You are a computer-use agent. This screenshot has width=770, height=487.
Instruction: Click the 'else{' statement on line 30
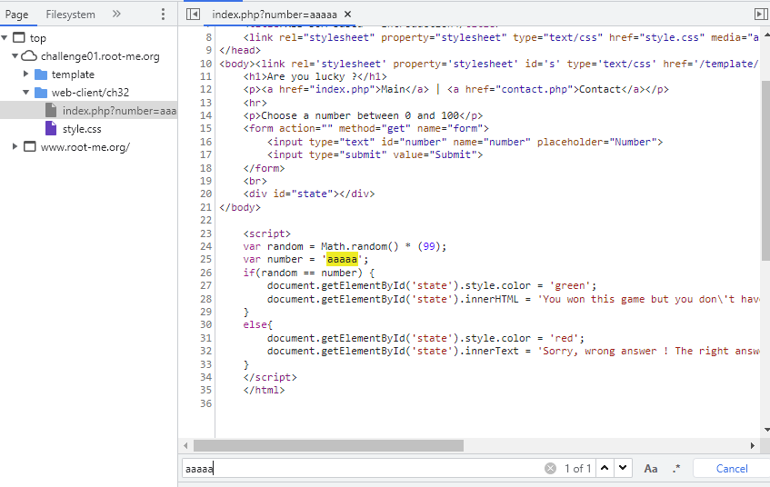(258, 325)
